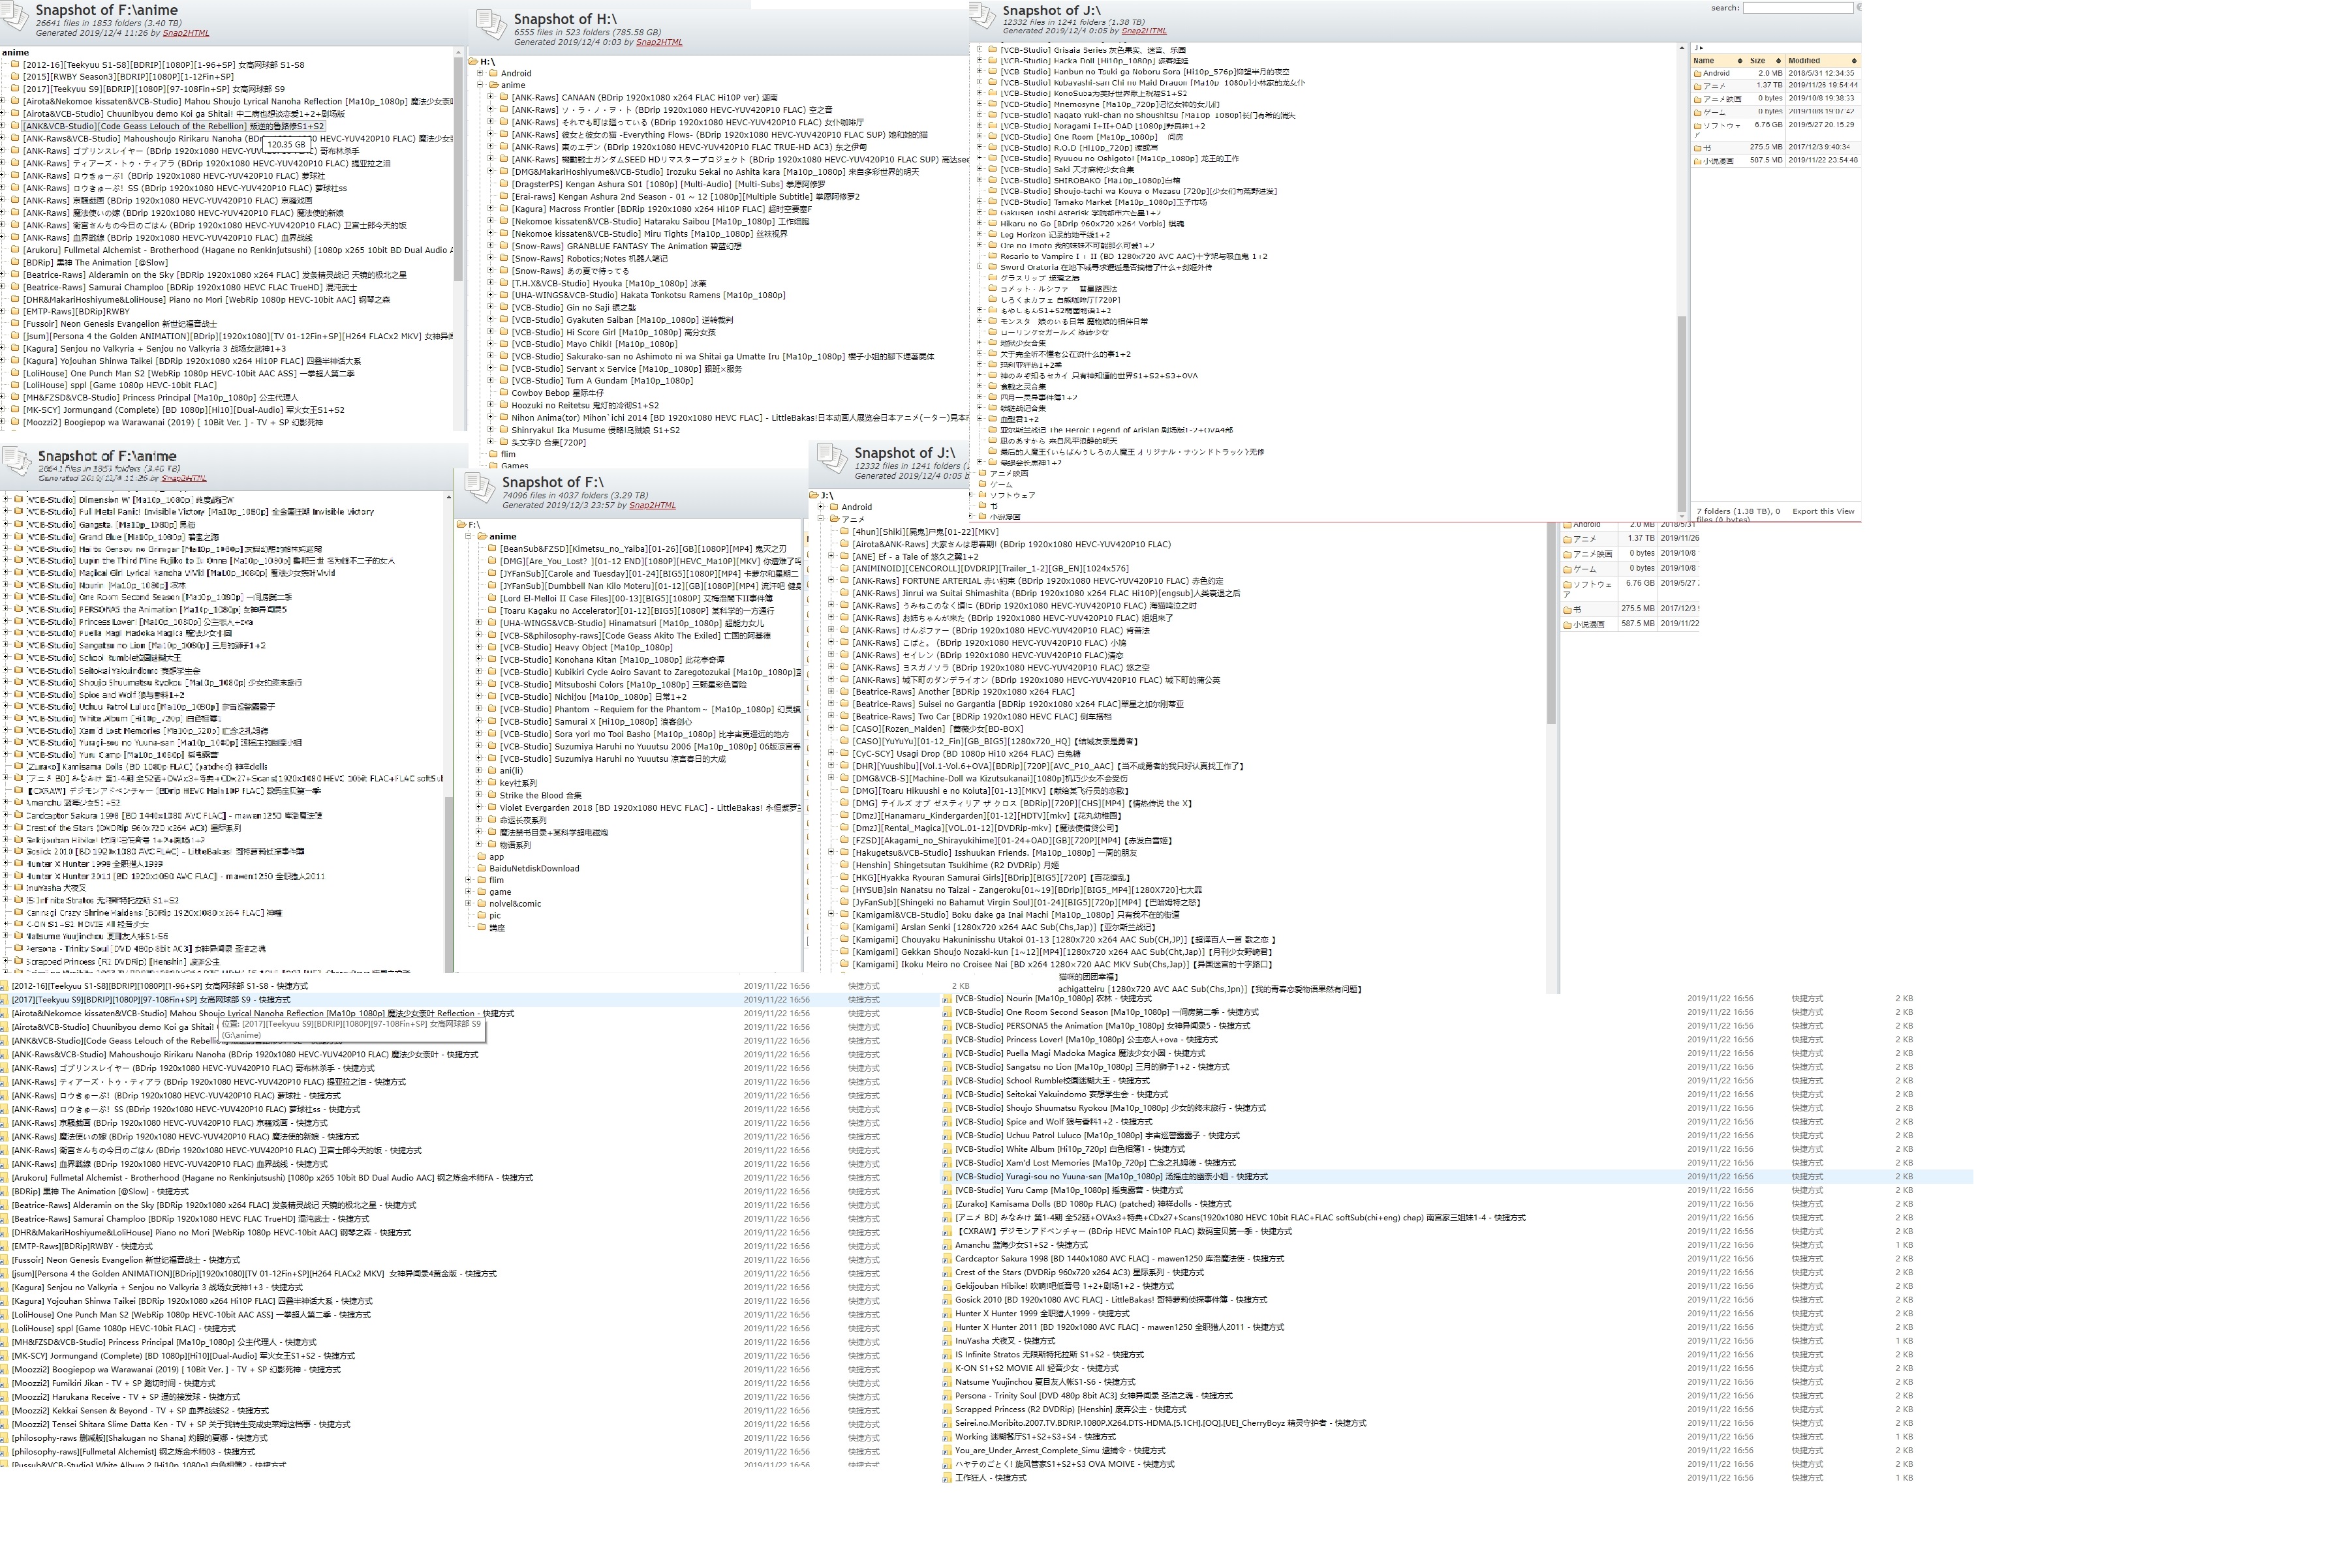Click open-folder icon of F:\ root node
This screenshot has height=1568, width=2331.
pos(461,524)
